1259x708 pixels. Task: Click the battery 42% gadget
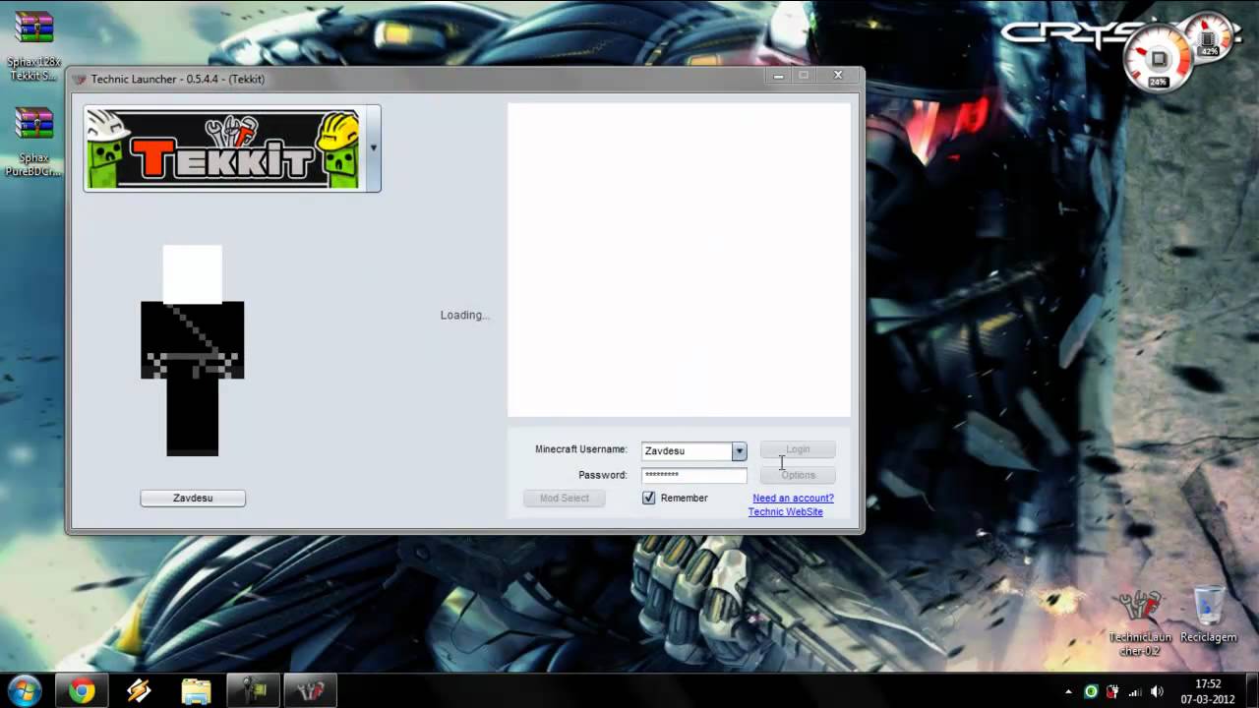point(1209,37)
